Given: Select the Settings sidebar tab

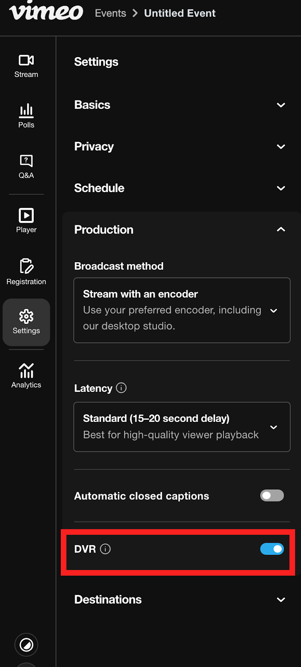Looking at the screenshot, I should pyautogui.click(x=26, y=322).
